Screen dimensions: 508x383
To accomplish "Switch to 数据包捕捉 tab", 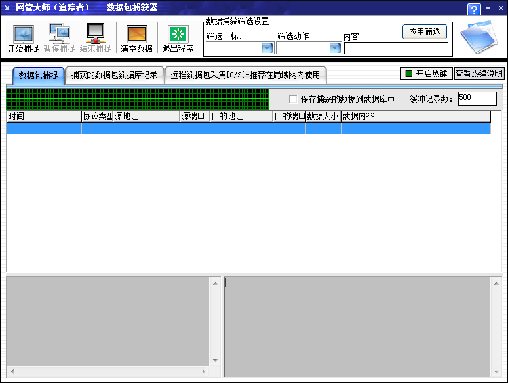I will [x=38, y=75].
